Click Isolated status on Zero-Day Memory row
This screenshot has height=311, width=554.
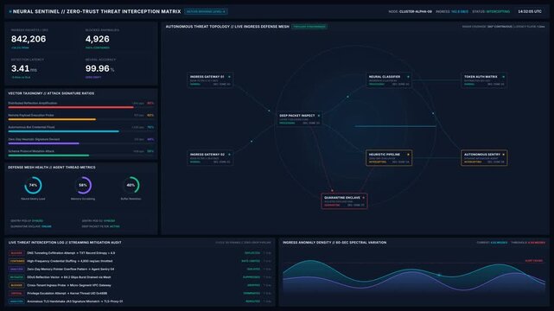tap(254, 270)
